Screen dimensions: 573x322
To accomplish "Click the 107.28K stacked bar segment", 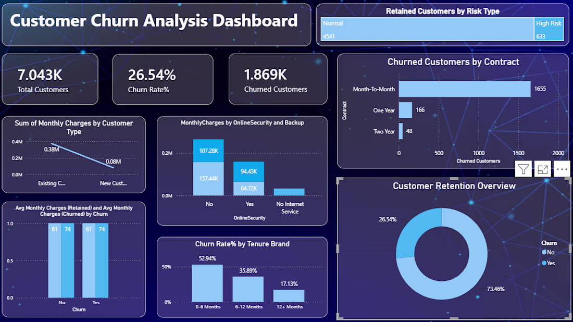I will (x=208, y=151).
